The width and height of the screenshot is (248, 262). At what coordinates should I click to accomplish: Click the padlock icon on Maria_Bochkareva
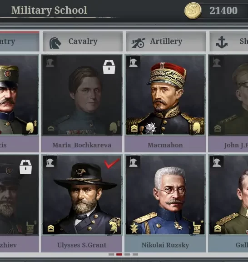[109, 67]
